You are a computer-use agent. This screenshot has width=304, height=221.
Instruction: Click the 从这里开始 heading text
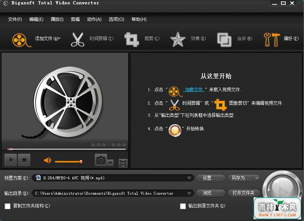[x=216, y=76]
